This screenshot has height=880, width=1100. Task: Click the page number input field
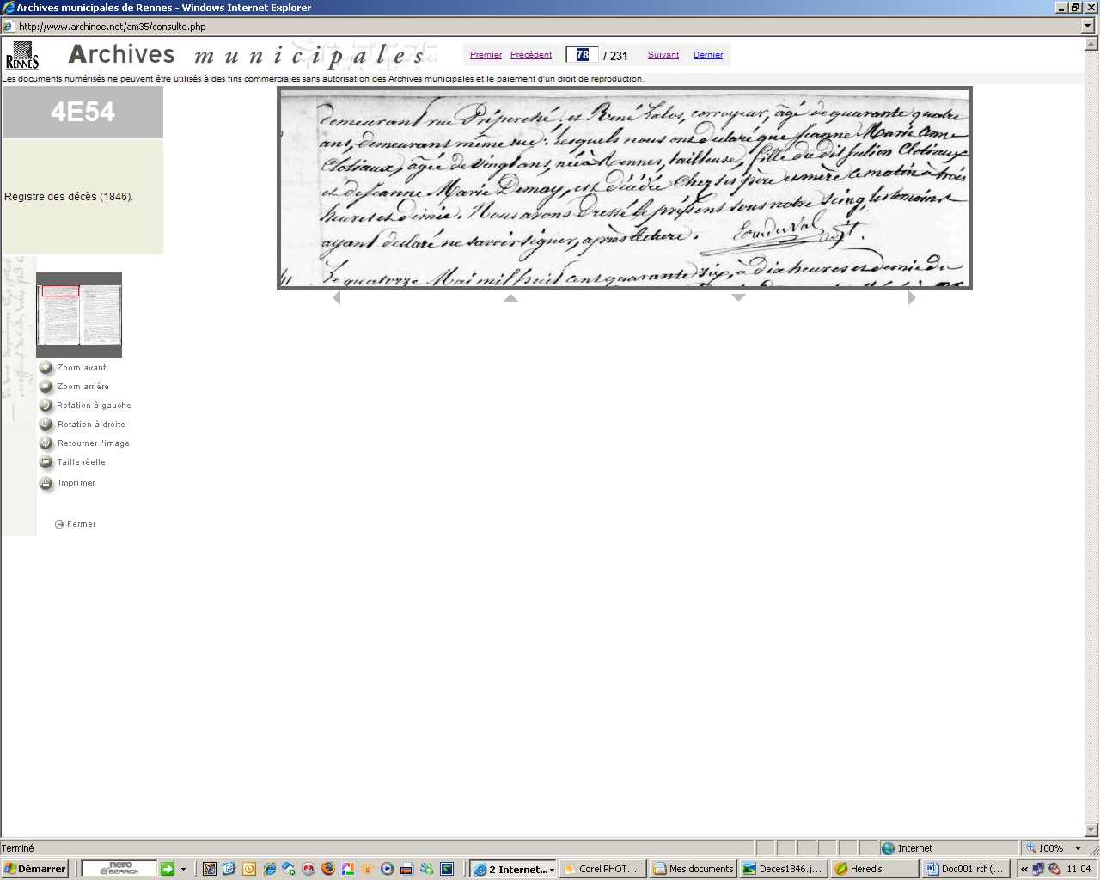(582, 55)
